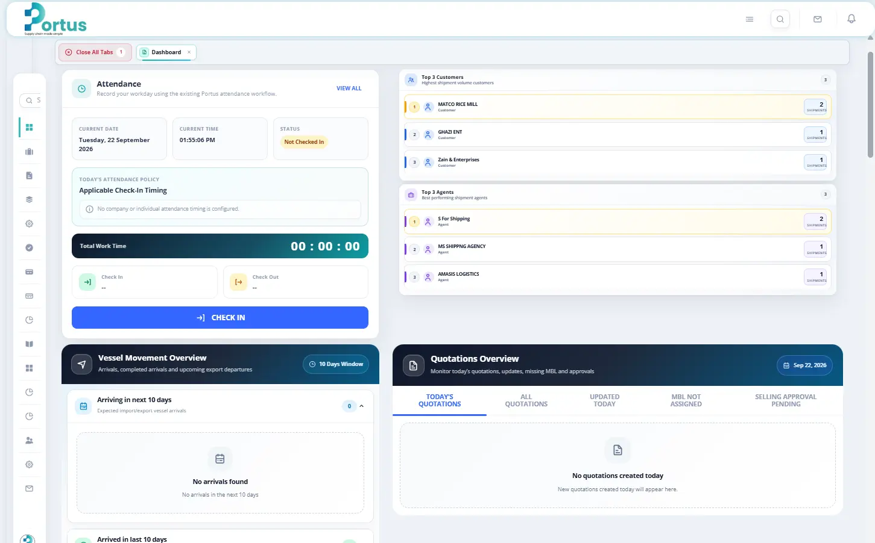Switch to MBL Not Assigned tab
The image size is (875, 543).
coord(686,400)
